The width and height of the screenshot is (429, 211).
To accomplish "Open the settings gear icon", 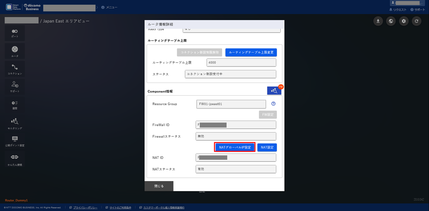I will click(x=404, y=21).
